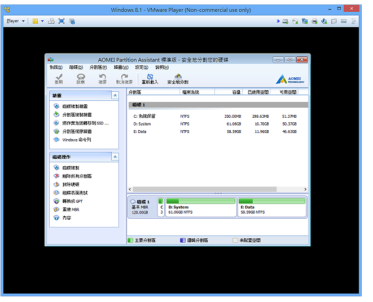Click the VMware CD/DVD device icon
This screenshot has width=373, height=302.
pyautogui.click(x=295, y=21)
